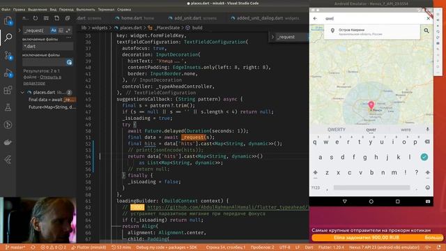Open the Файл menu
The width and height of the screenshot is (446, 251).
coord(6,9)
